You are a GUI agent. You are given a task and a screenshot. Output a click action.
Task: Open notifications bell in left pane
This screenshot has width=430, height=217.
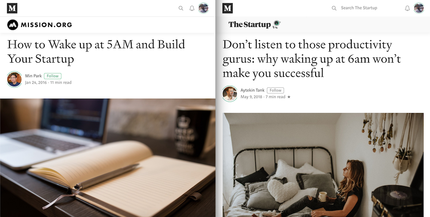192,8
